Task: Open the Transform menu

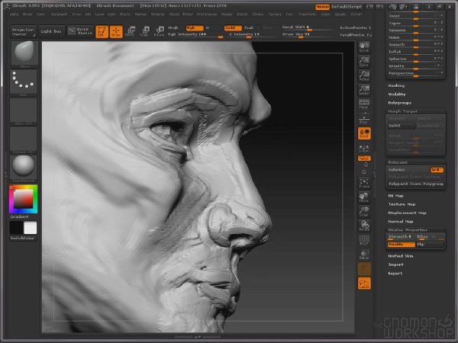Action: coord(307,14)
